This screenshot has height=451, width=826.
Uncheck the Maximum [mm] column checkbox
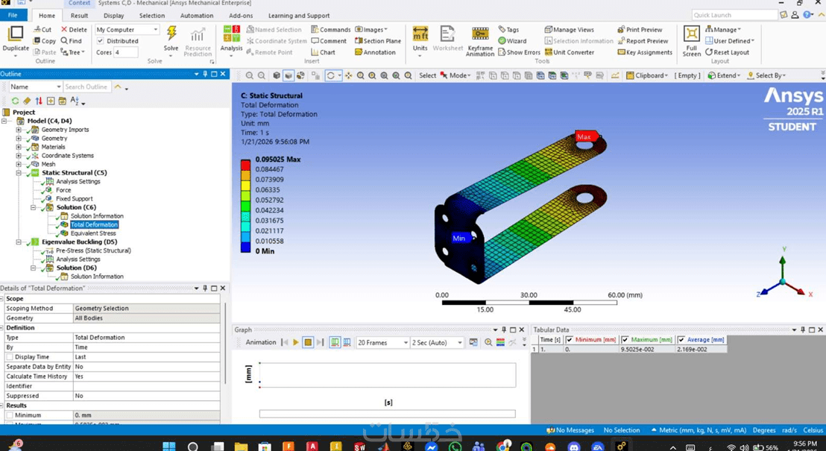click(625, 340)
